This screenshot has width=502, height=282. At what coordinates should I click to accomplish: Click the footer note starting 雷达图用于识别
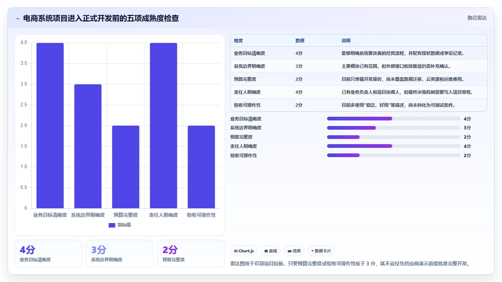click(x=350, y=263)
